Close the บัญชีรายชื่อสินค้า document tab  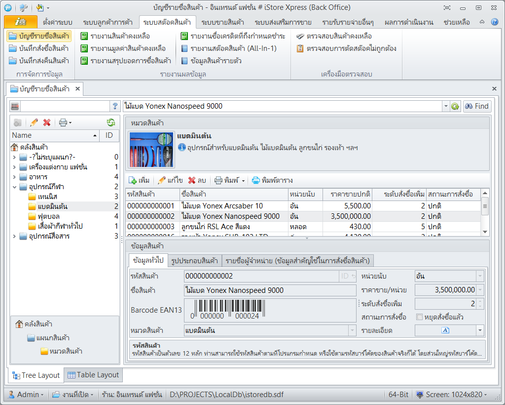click(x=77, y=89)
